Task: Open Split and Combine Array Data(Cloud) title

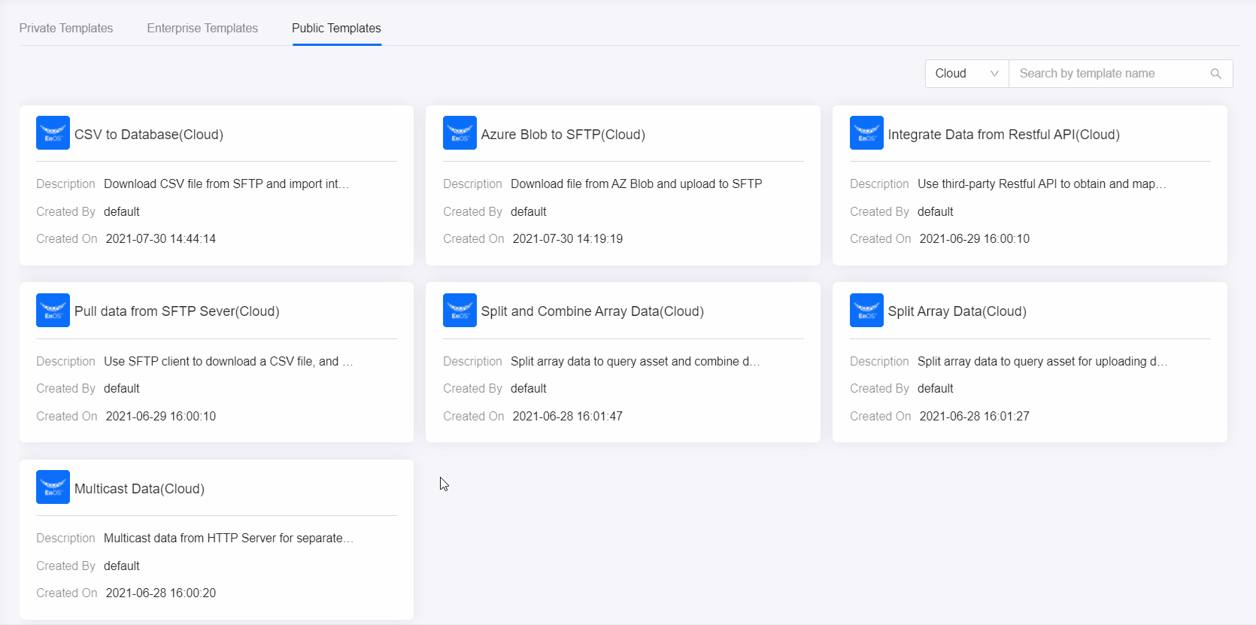Action: (x=592, y=311)
